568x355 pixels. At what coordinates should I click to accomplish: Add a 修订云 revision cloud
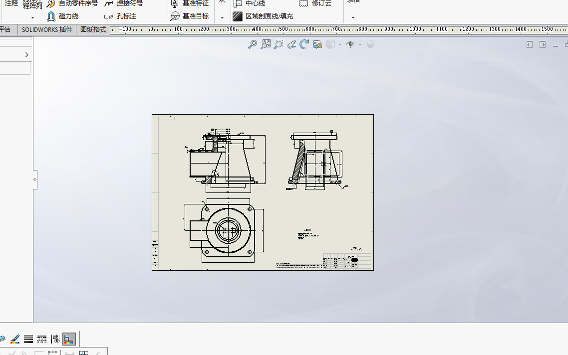coord(315,3)
